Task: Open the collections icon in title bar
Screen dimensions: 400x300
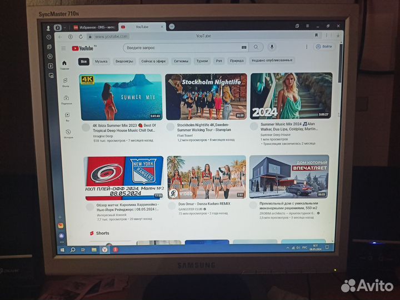Action: (297, 26)
